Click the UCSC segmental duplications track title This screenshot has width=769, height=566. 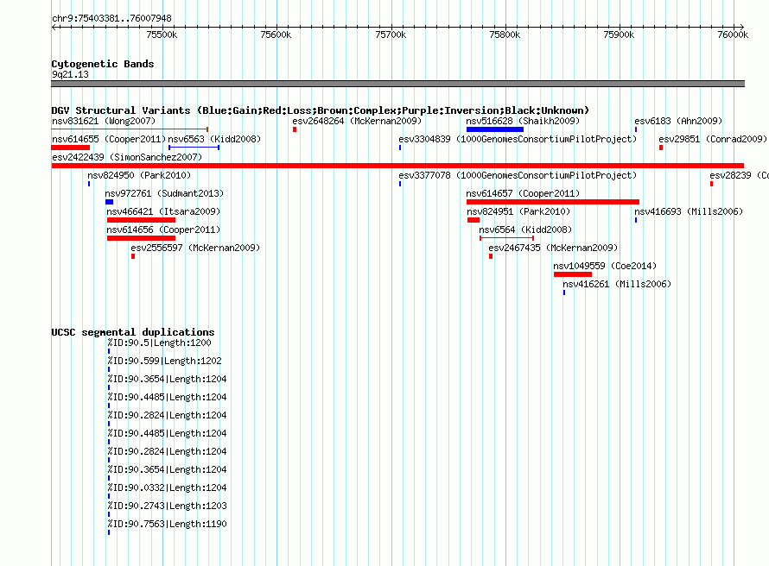point(133,332)
